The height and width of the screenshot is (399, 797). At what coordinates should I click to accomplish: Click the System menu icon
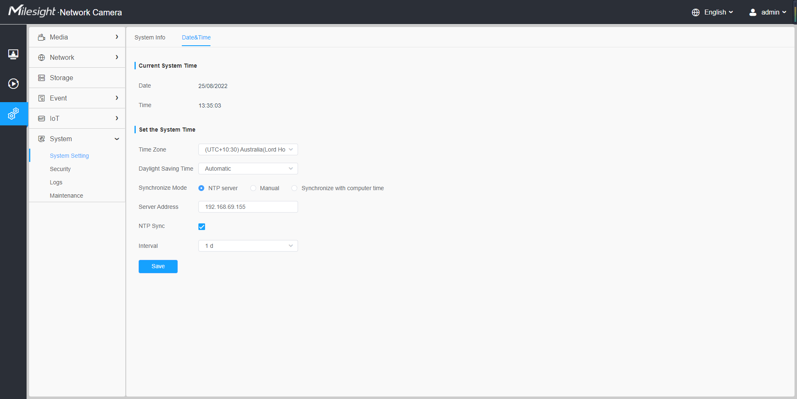click(x=42, y=139)
